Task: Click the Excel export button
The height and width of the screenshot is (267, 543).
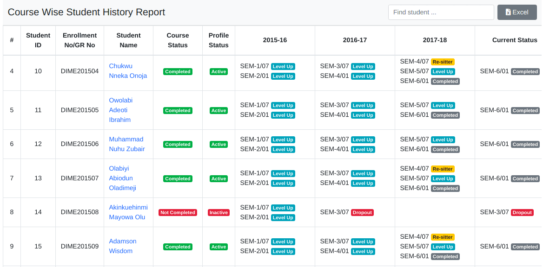Action: 517,13
